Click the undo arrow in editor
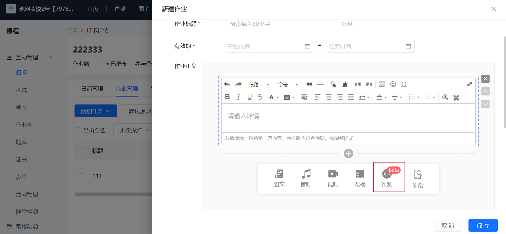 227,84
